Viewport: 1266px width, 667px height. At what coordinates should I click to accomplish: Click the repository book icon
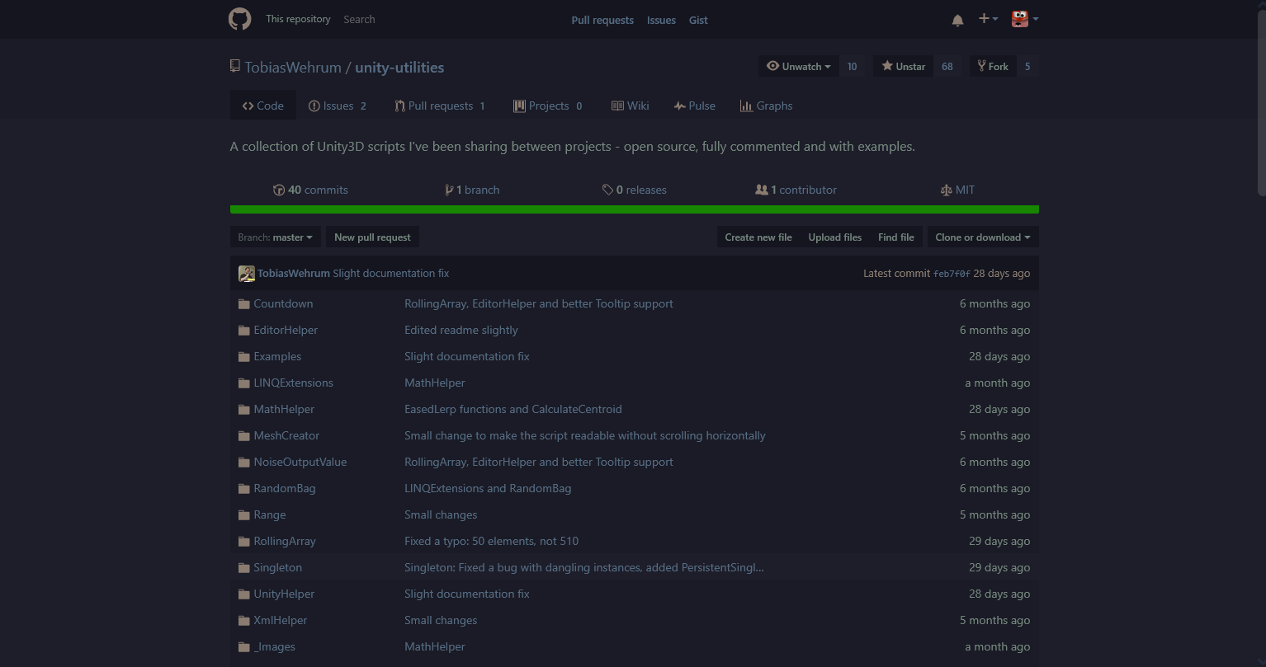coord(235,67)
